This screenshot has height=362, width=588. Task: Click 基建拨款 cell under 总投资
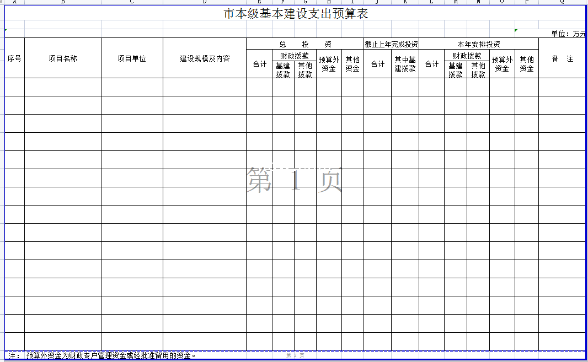(283, 70)
